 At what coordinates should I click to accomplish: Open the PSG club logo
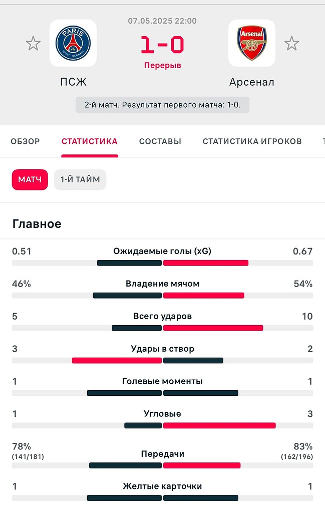pyautogui.click(x=73, y=43)
